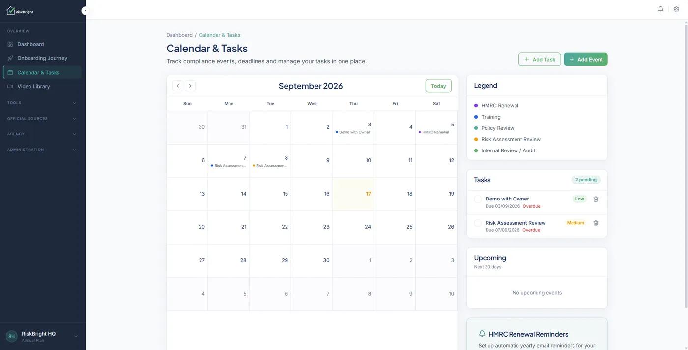This screenshot has height=350, width=688.
Task: Open notifications via the bell icon
Action: (x=661, y=9)
